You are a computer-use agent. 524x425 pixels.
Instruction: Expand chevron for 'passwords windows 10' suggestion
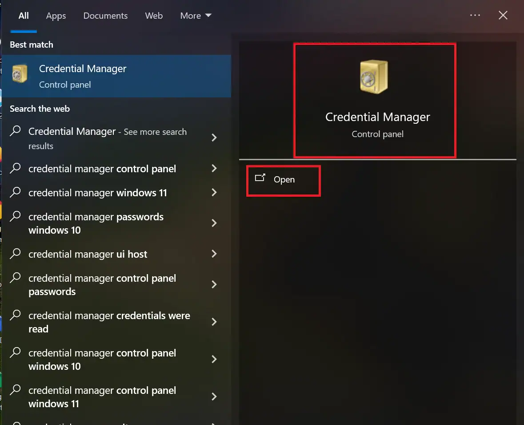click(x=214, y=223)
